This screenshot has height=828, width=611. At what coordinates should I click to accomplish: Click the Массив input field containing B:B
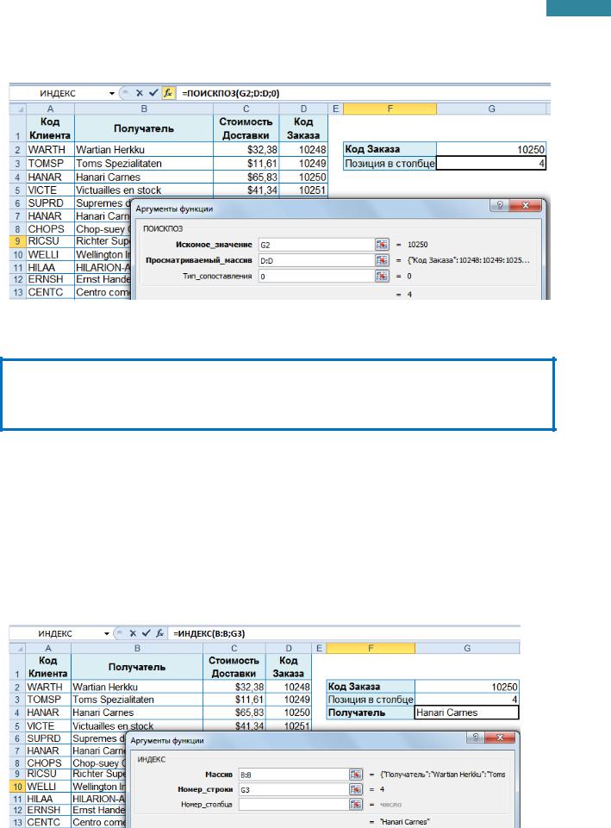point(293,775)
